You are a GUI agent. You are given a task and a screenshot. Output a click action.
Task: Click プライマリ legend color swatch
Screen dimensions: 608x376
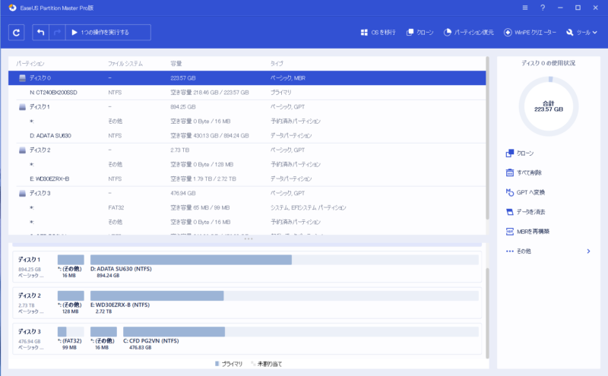click(217, 364)
